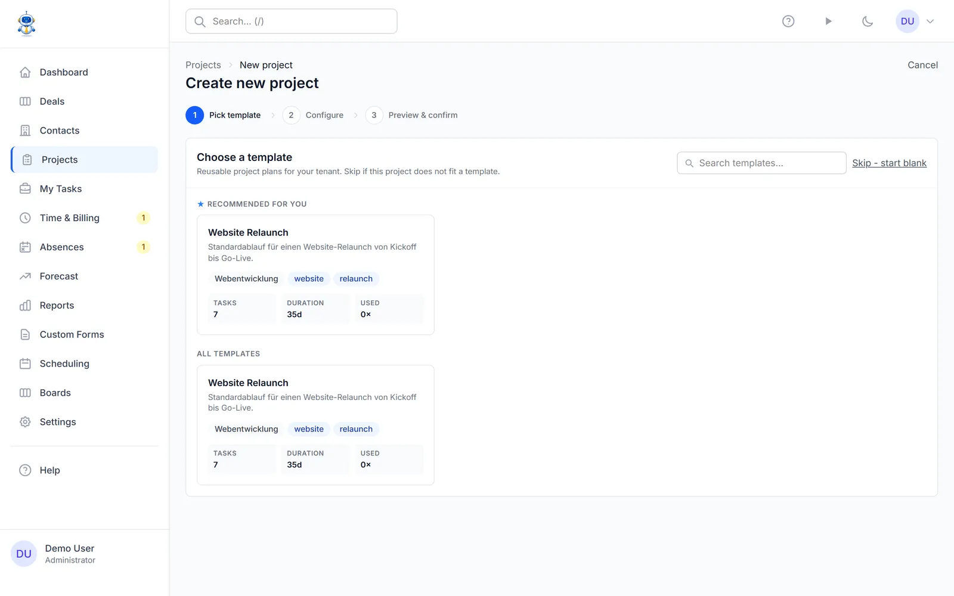
Task: Focus the Search templates field
Action: (761, 163)
